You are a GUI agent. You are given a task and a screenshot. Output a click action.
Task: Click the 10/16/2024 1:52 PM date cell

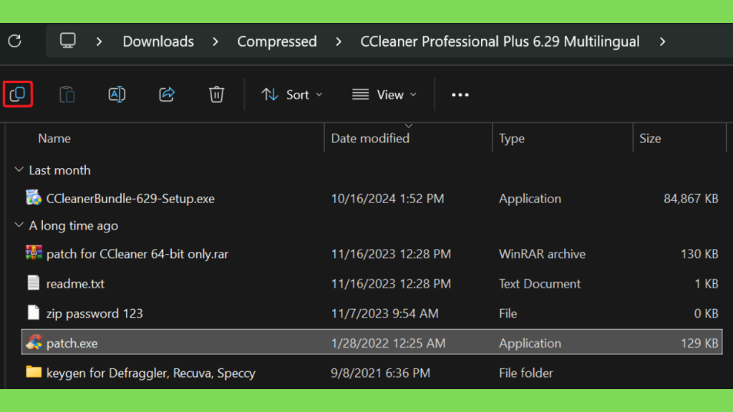[x=387, y=199]
